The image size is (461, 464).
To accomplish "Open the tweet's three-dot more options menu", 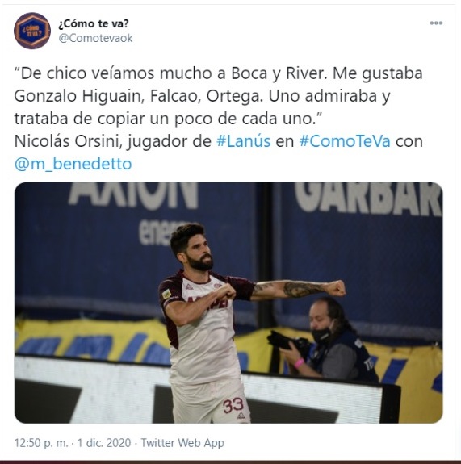I will tap(436, 23).
